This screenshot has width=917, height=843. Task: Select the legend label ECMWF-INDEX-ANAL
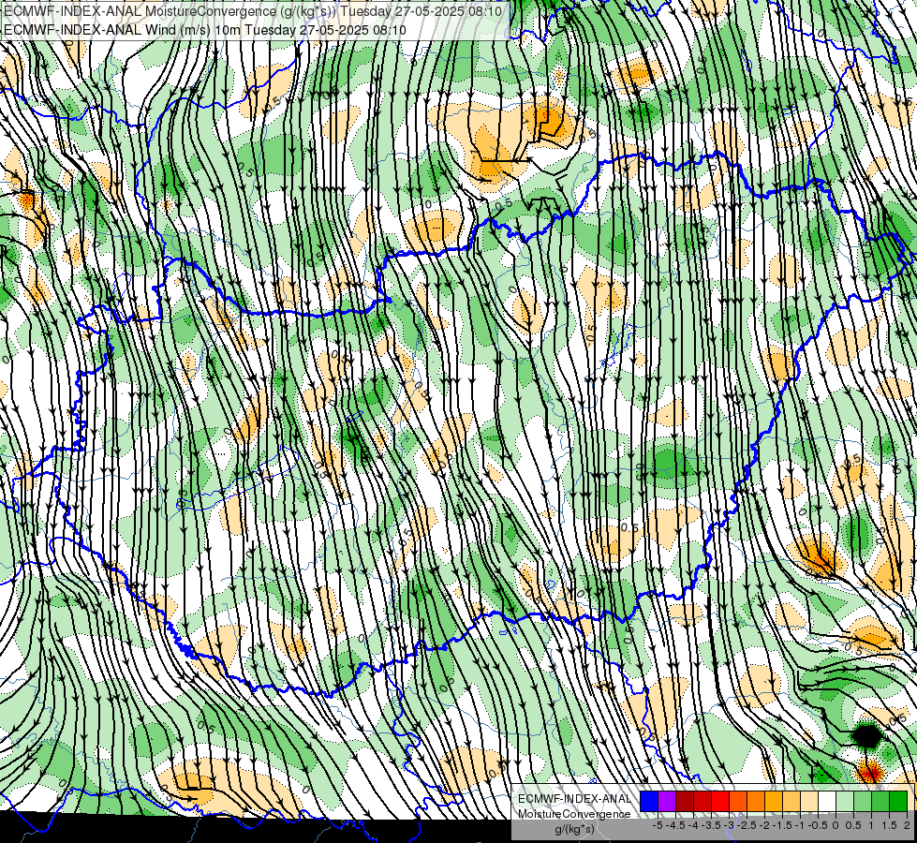(574, 799)
